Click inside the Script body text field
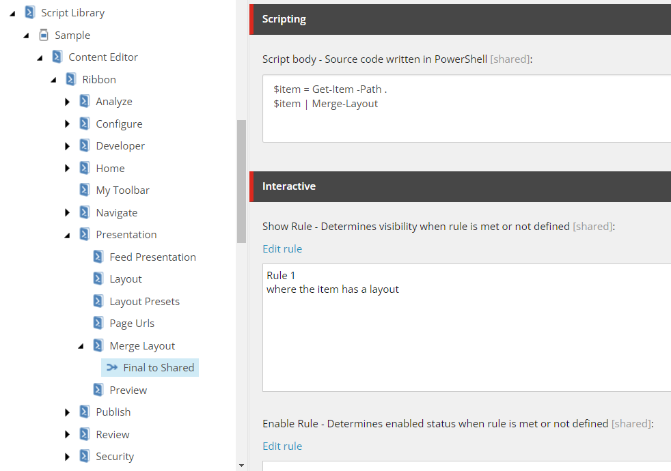Image resolution: width=671 pixels, height=471 pixels. coord(467,109)
